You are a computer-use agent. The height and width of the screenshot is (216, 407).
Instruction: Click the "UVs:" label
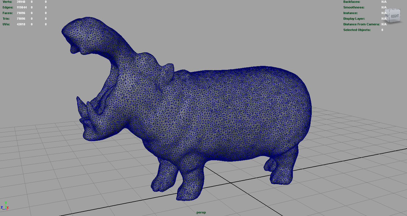coord(6,24)
